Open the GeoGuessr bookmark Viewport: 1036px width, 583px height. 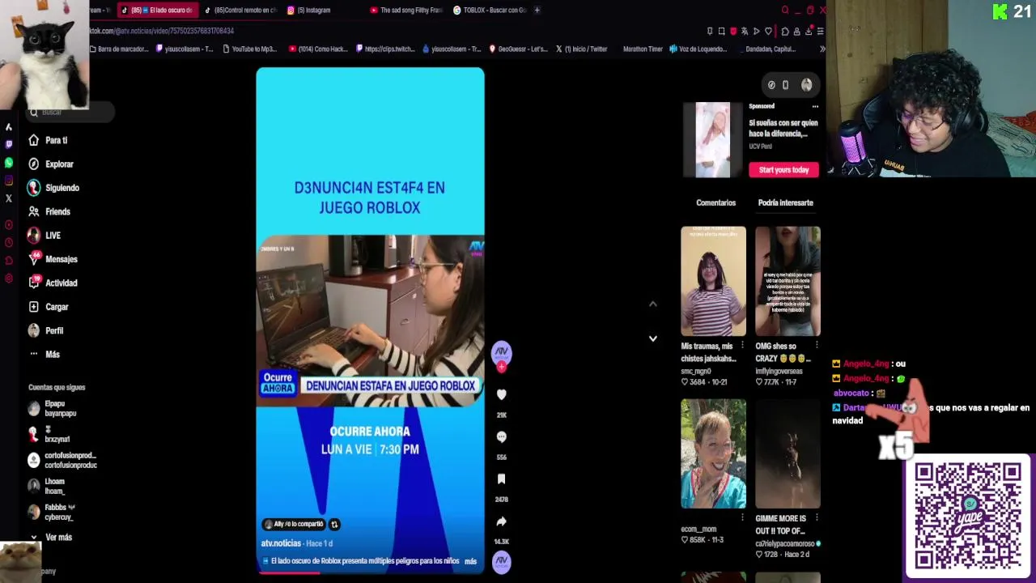(518, 49)
